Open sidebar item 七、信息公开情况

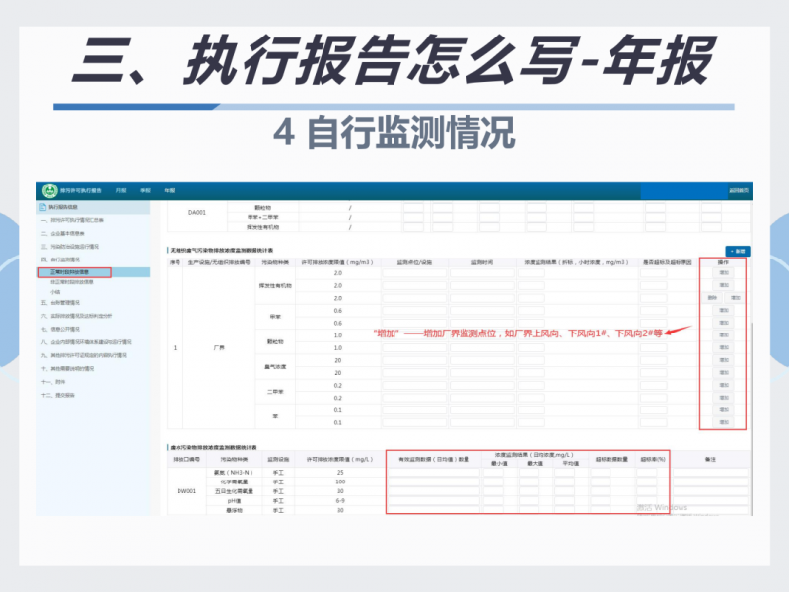tap(60, 329)
